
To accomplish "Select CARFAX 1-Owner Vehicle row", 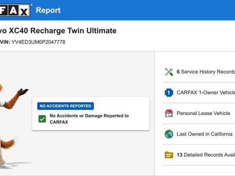I will (199, 92).
